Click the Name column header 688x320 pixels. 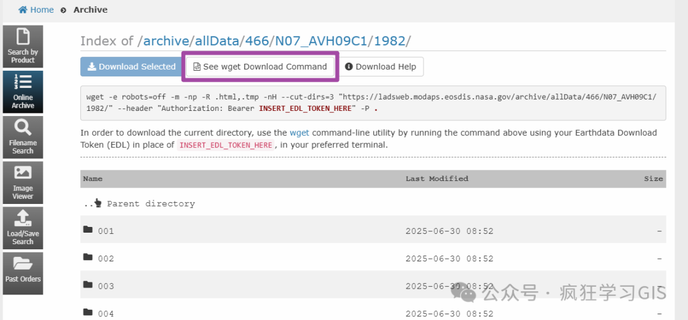click(92, 178)
